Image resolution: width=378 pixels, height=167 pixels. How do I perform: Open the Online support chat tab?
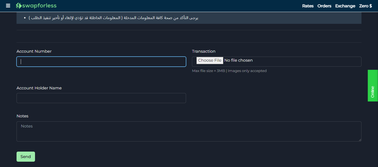click(372, 85)
